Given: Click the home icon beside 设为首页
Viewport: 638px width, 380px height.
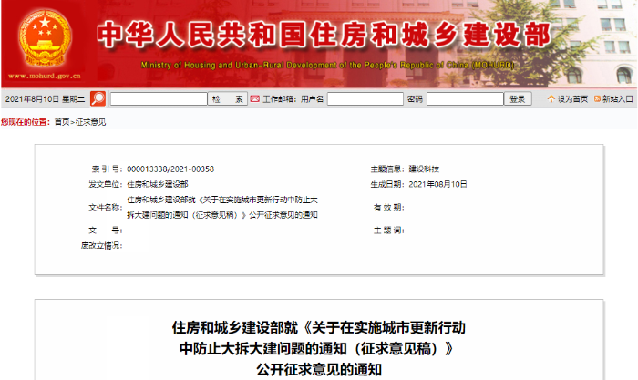Looking at the screenshot, I should [550, 98].
